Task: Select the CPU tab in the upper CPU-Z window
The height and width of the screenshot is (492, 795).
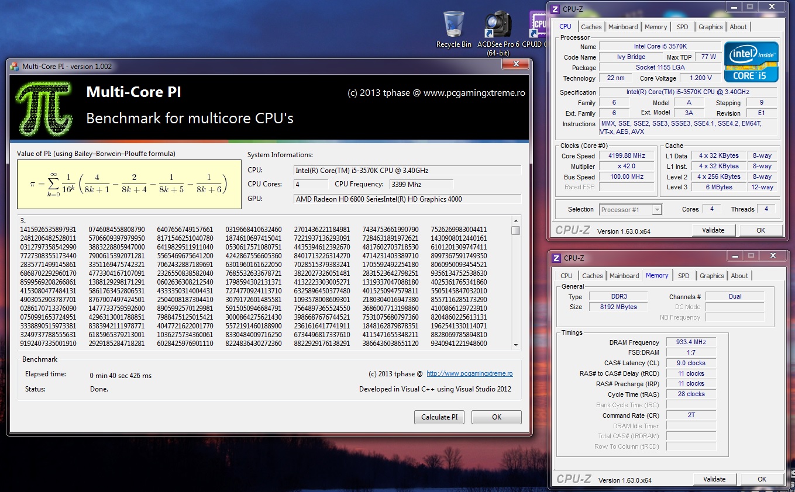Action: [x=565, y=26]
